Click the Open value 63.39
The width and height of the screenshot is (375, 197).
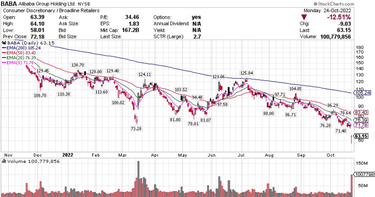click(37, 17)
